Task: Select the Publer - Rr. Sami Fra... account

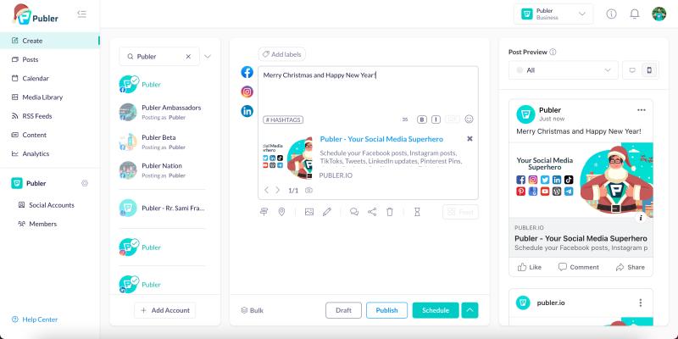Action: [163, 208]
